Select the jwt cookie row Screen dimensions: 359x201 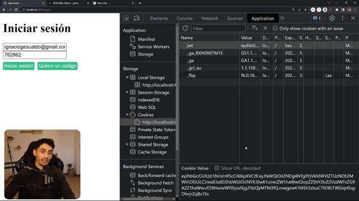269,46
